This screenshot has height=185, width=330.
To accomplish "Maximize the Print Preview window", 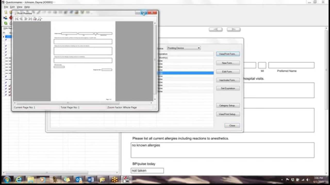I will [144, 13].
